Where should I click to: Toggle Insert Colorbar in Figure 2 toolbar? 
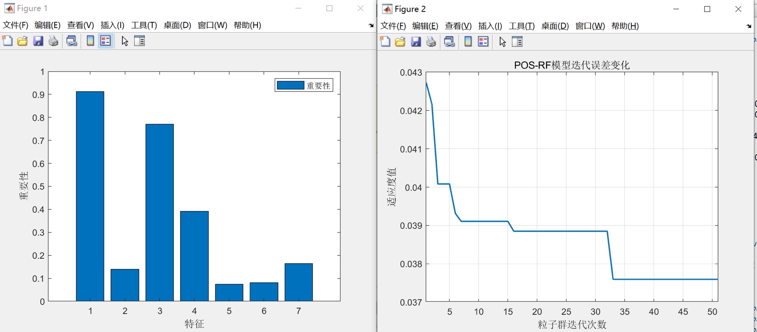(x=468, y=42)
